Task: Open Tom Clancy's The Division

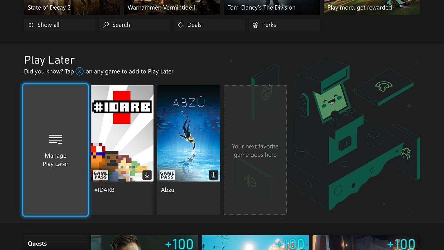Action: (x=271, y=7)
